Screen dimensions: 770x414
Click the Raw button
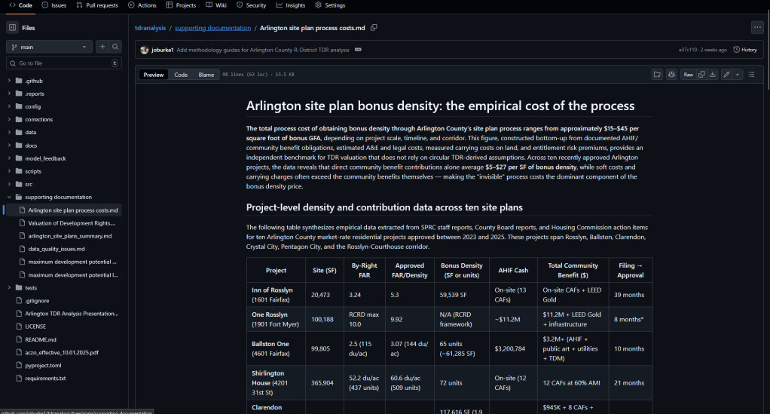click(x=687, y=75)
